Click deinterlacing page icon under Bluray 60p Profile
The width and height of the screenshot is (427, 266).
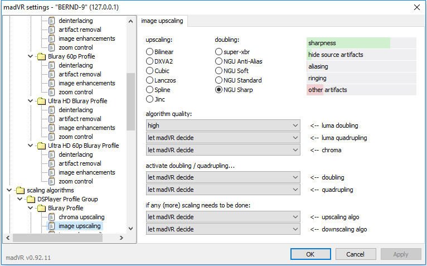click(x=51, y=65)
